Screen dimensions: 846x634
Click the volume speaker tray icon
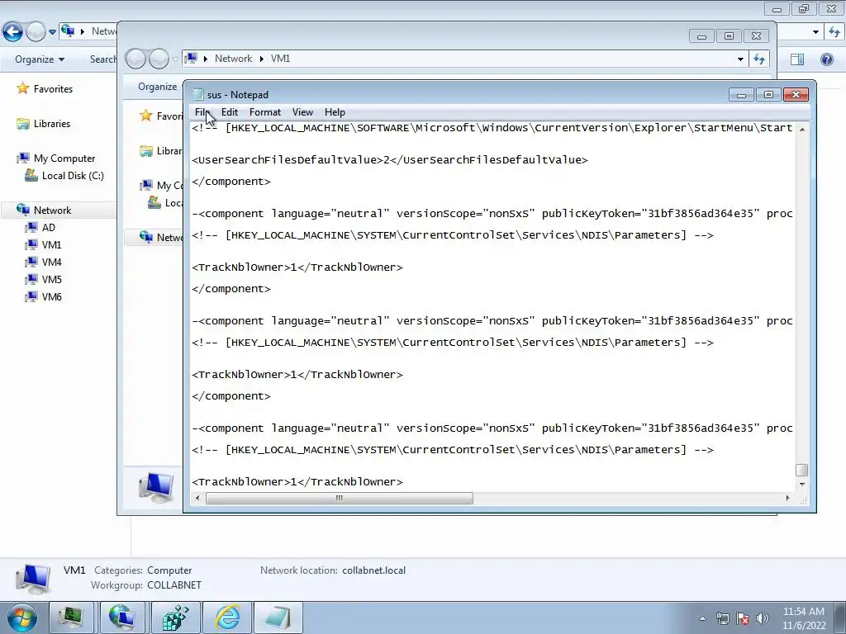(763, 618)
